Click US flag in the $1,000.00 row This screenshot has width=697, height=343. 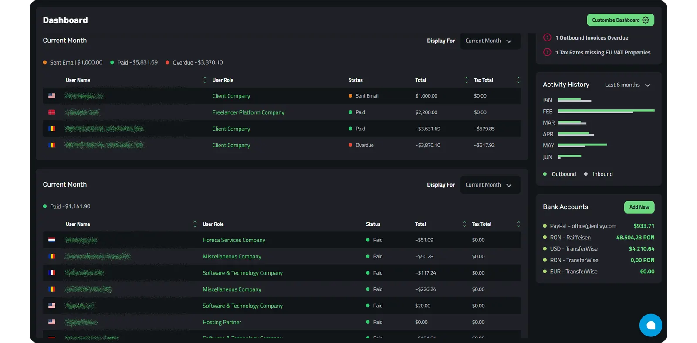pos(52,96)
